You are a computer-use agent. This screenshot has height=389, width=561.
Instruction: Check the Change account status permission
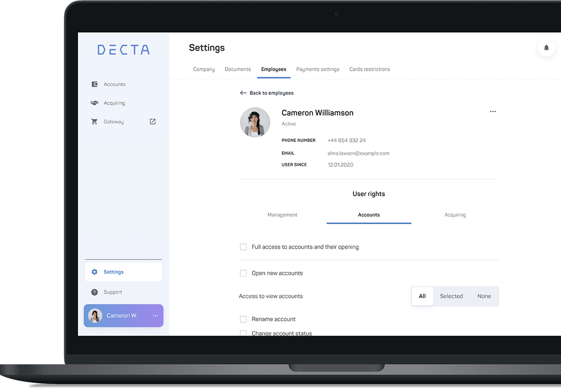coord(243,333)
